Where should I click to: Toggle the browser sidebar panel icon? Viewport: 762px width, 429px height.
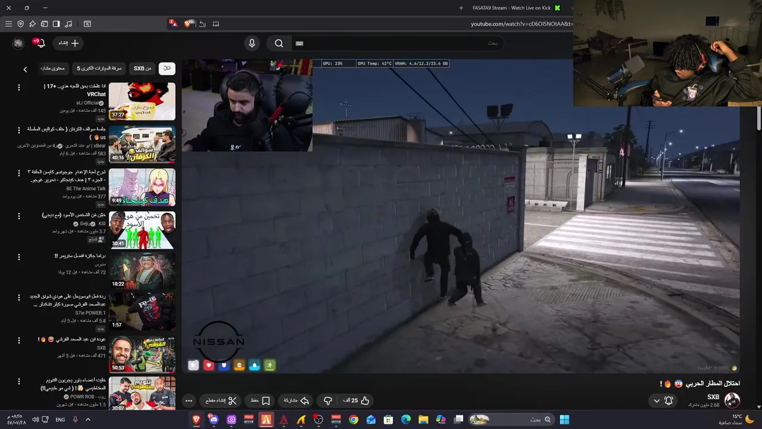(x=56, y=24)
